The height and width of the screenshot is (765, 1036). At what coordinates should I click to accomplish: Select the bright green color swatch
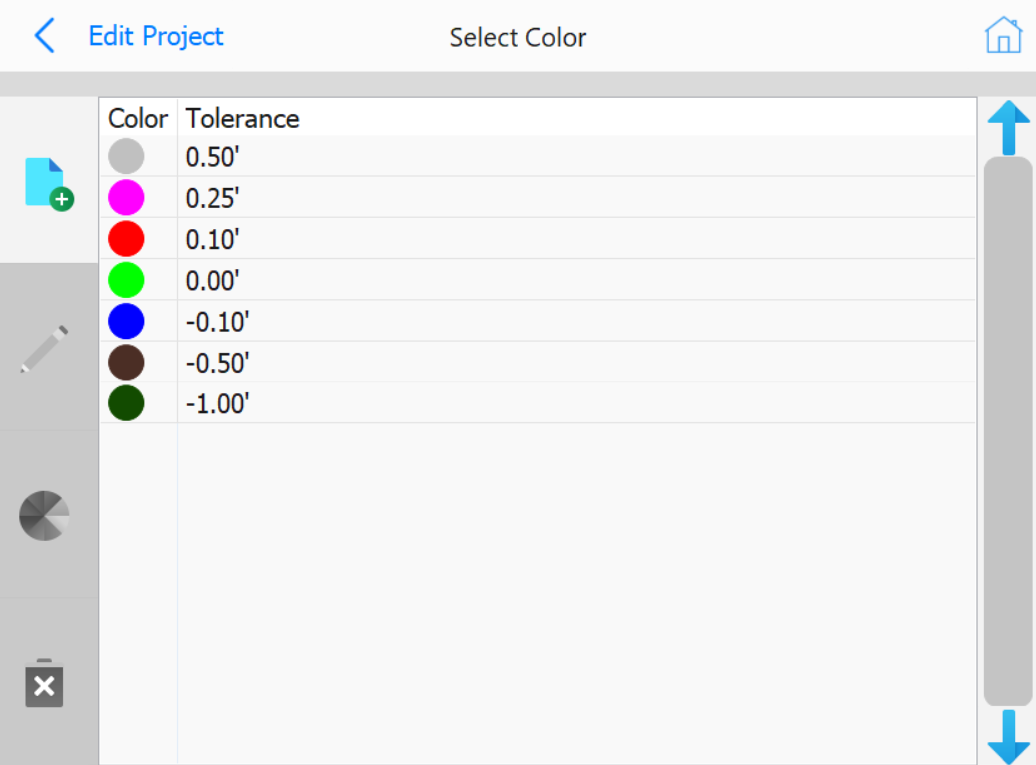pyautogui.click(x=126, y=280)
